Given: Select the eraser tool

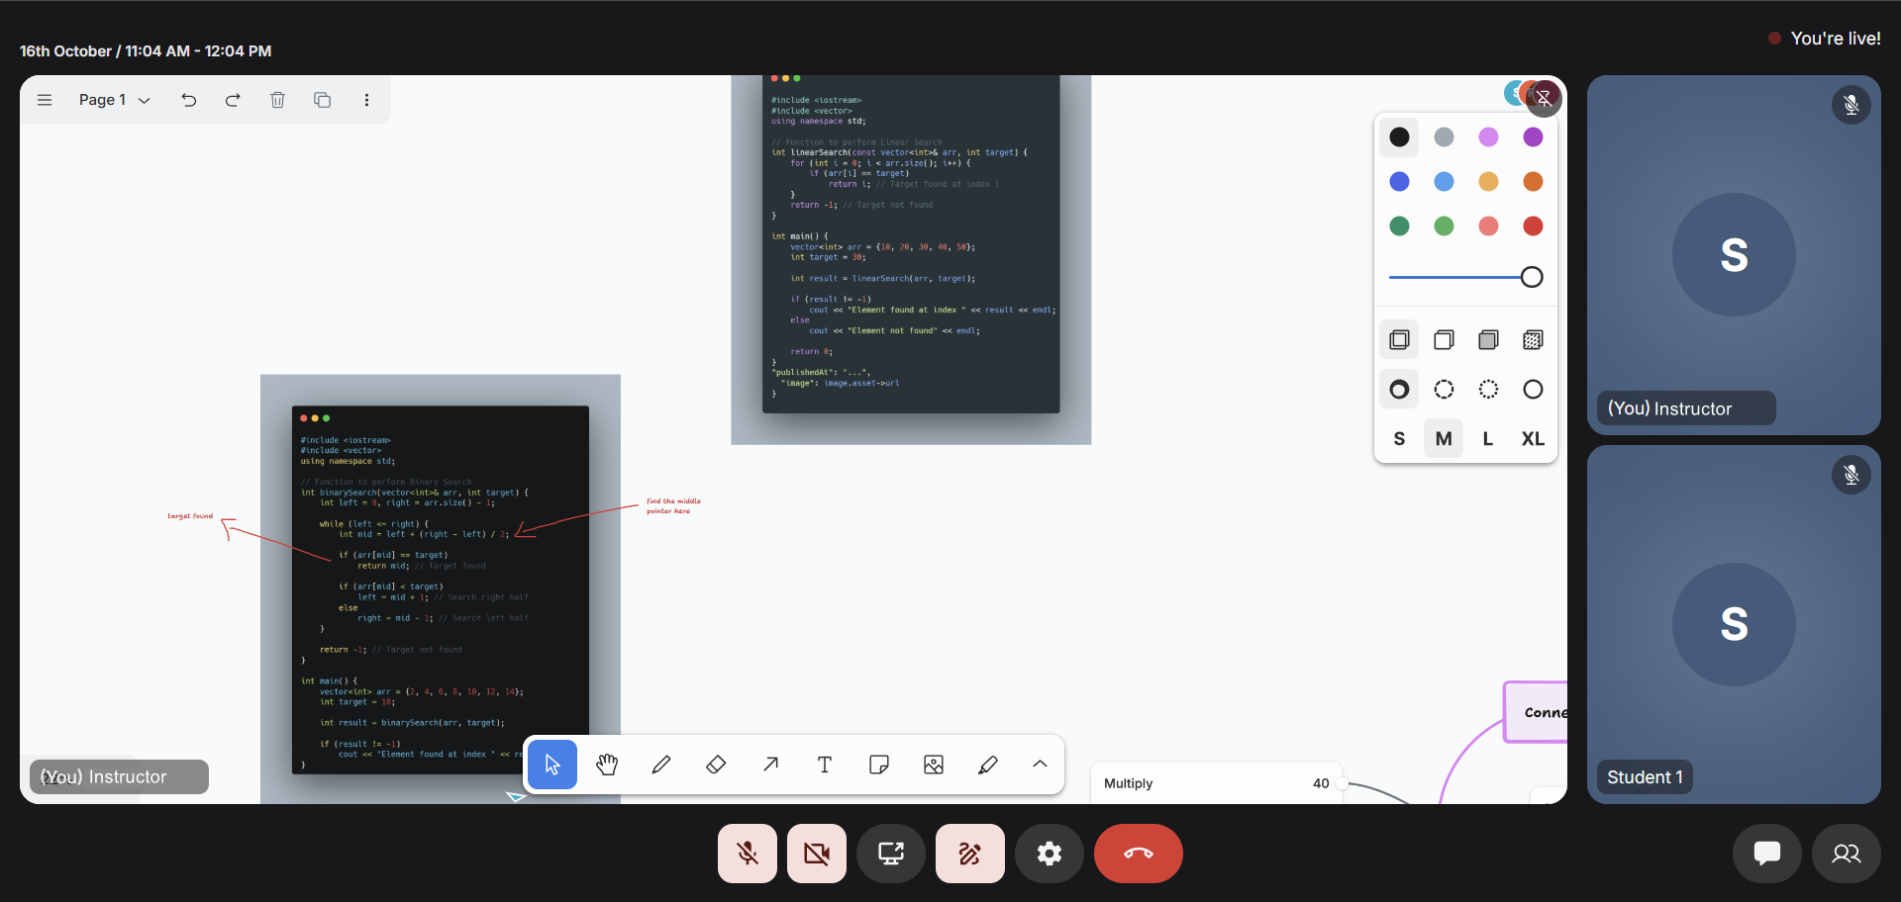Looking at the screenshot, I should tap(716, 765).
